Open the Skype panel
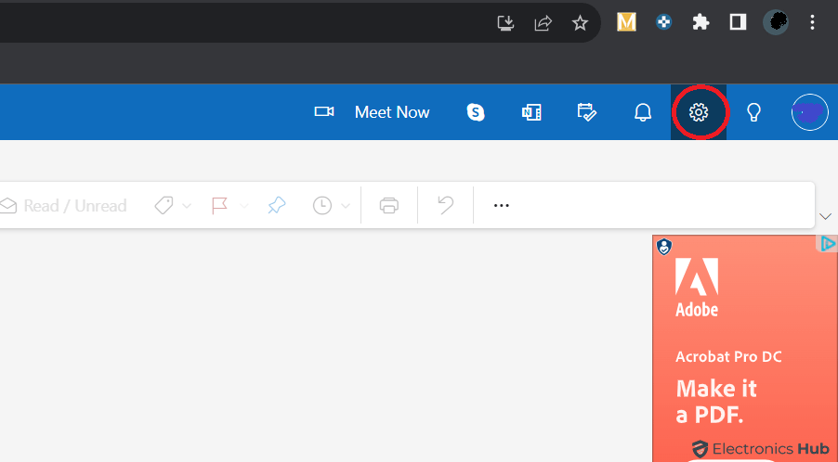Image resolution: width=838 pixels, height=462 pixels. coord(476,112)
